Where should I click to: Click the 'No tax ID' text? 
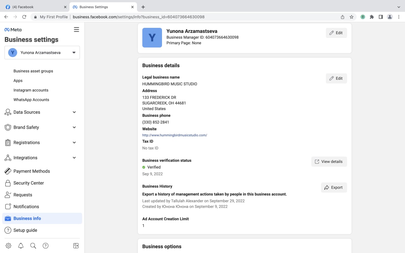(150, 148)
